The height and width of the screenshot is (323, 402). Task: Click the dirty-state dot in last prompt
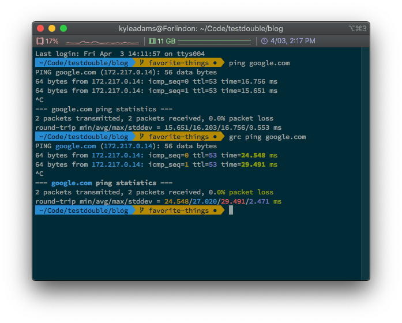click(x=215, y=211)
